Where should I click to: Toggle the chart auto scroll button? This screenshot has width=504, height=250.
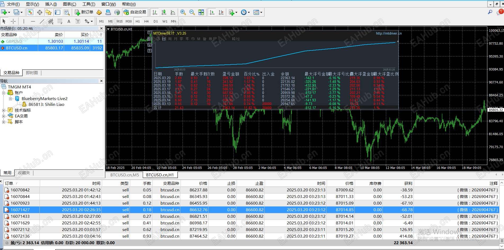click(212, 12)
